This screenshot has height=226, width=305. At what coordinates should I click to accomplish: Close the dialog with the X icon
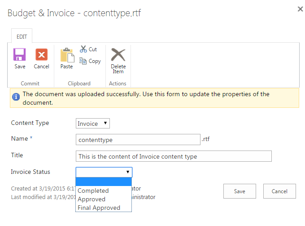(x=300, y=9)
